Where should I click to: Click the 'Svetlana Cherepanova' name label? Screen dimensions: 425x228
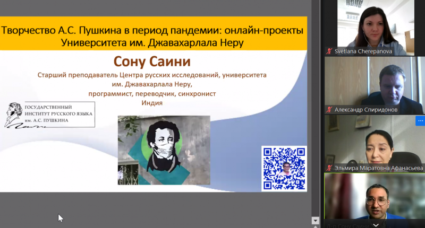[362, 51]
